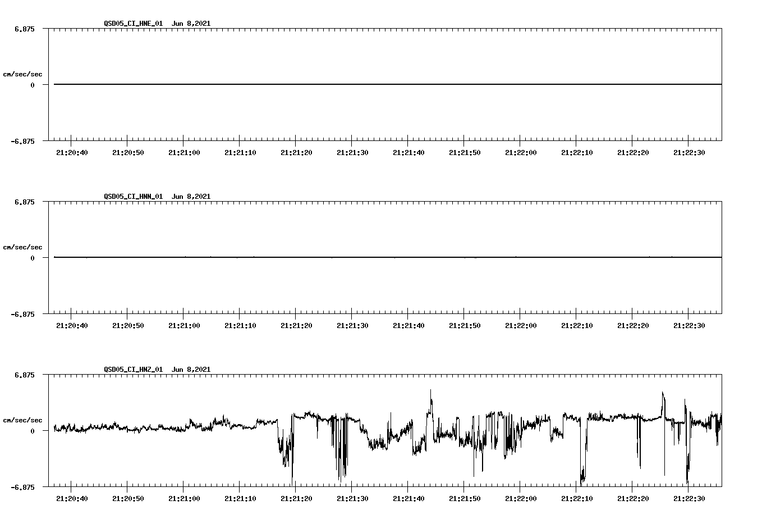Click the 21:22:00 label in HNZ plot
762x519 pixels.
(521, 498)
